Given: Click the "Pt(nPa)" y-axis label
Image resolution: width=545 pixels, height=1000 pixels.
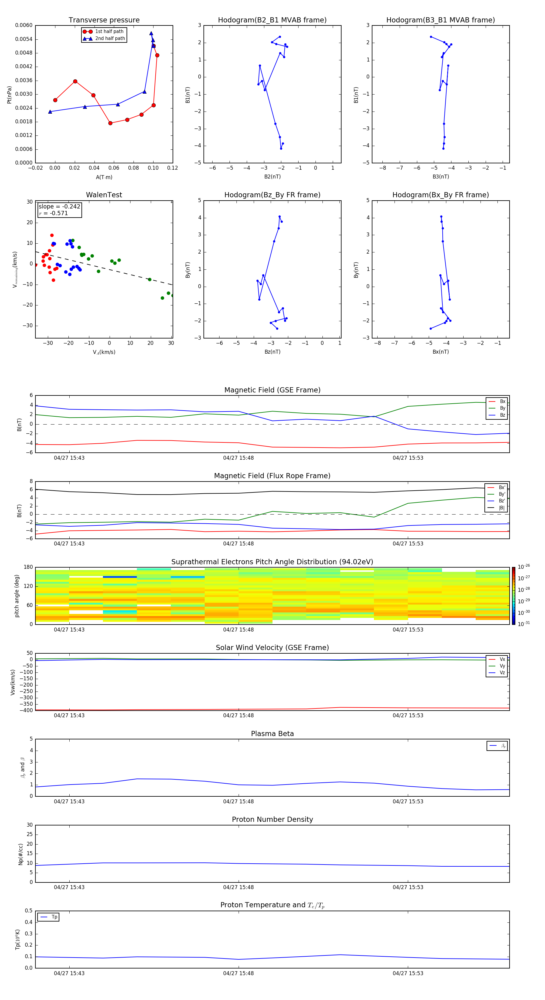Looking at the screenshot, I should click(9, 94).
